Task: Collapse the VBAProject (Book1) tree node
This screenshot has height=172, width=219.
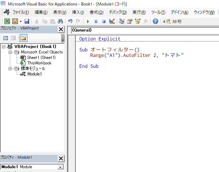Action: pos(4,47)
